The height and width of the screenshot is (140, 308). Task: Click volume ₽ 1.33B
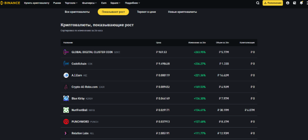coord(224,64)
